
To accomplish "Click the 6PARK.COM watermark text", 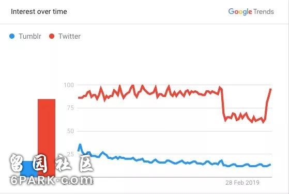I will [x=51, y=180].
